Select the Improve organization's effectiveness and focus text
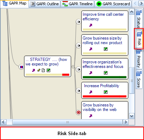This screenshot has height=140, width=144. pyautogui.click(x=103, y=64)
